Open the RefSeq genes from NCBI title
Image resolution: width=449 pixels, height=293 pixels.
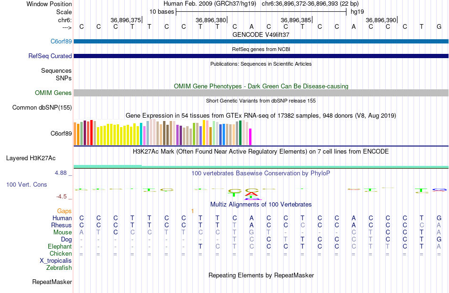[x=261, y=49]
